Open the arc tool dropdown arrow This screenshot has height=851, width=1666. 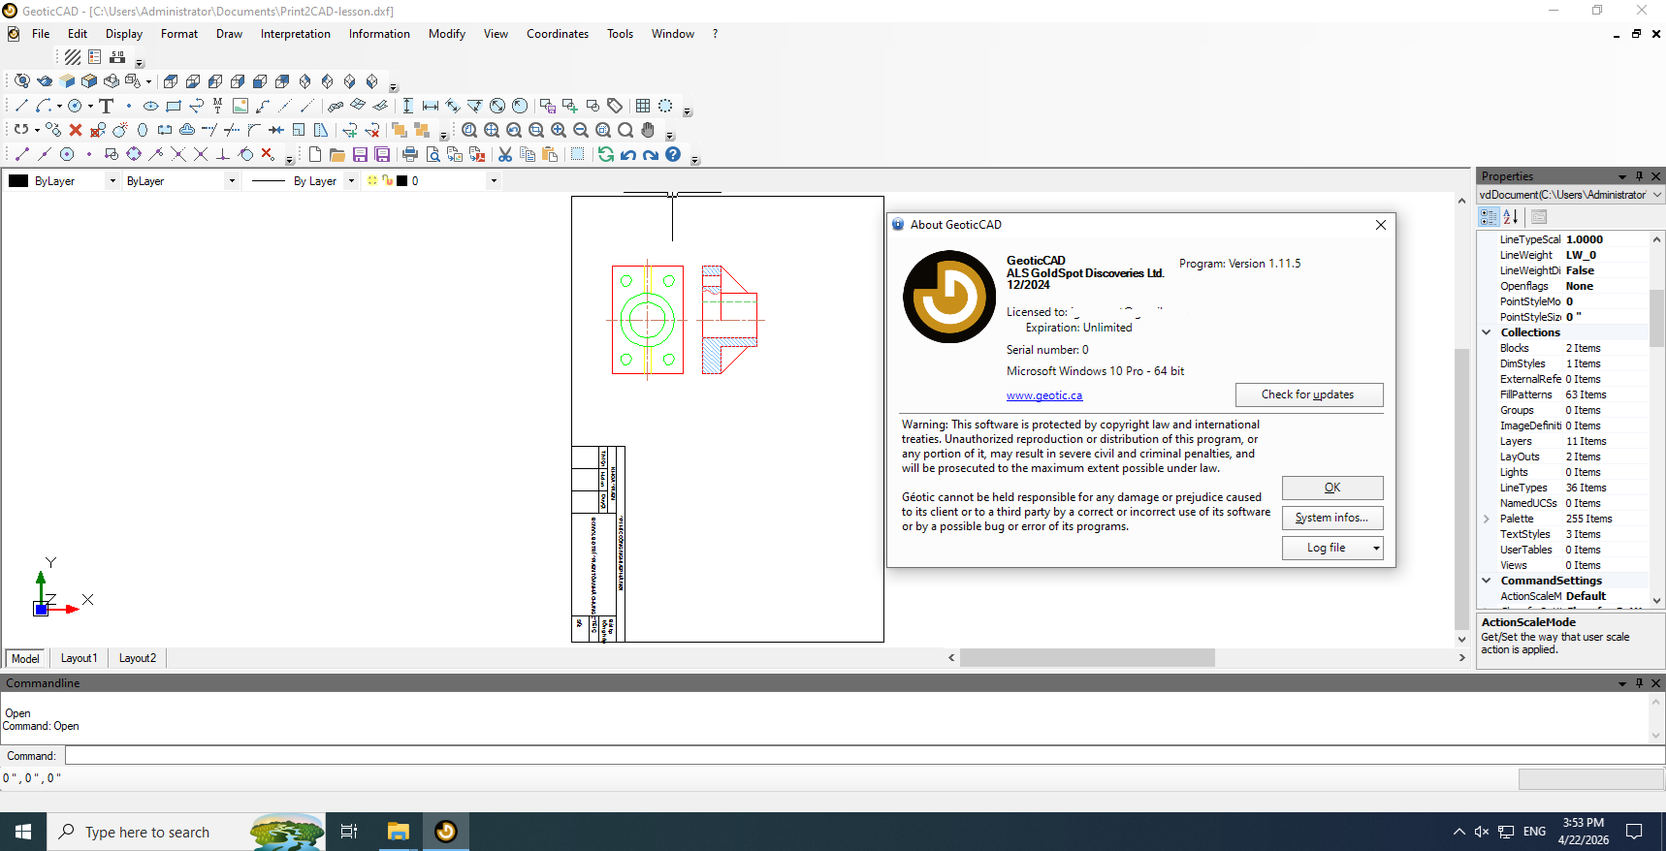tap(59, 107)
